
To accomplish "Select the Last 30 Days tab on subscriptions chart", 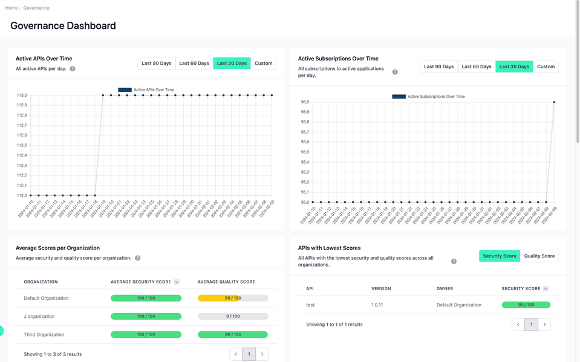I will click(x=514, y=66).
